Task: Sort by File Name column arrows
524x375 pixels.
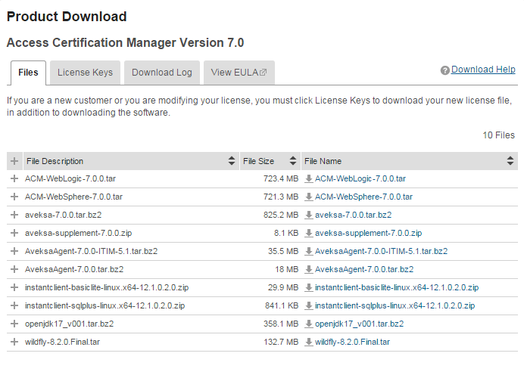Action: [x=510, y=161]
